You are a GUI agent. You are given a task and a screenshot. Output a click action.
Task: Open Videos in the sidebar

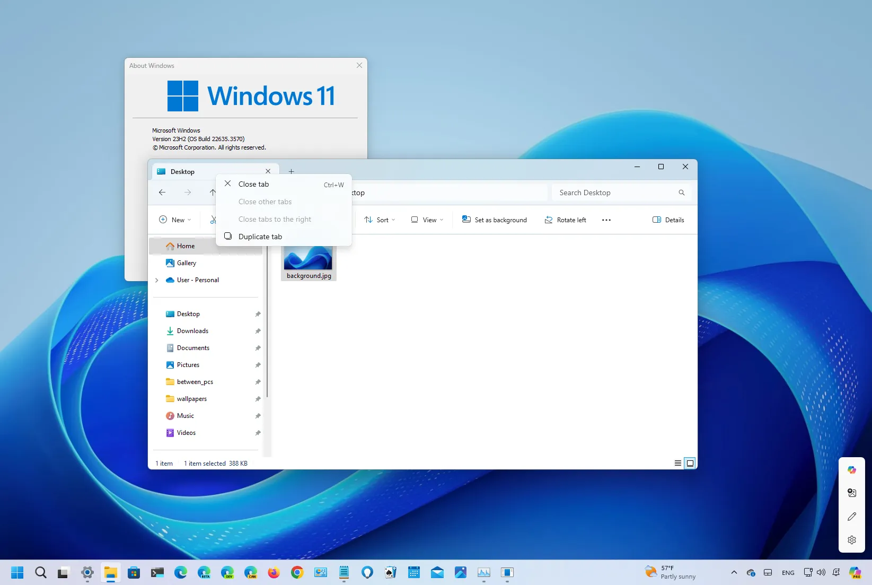[x=206, y=433]
